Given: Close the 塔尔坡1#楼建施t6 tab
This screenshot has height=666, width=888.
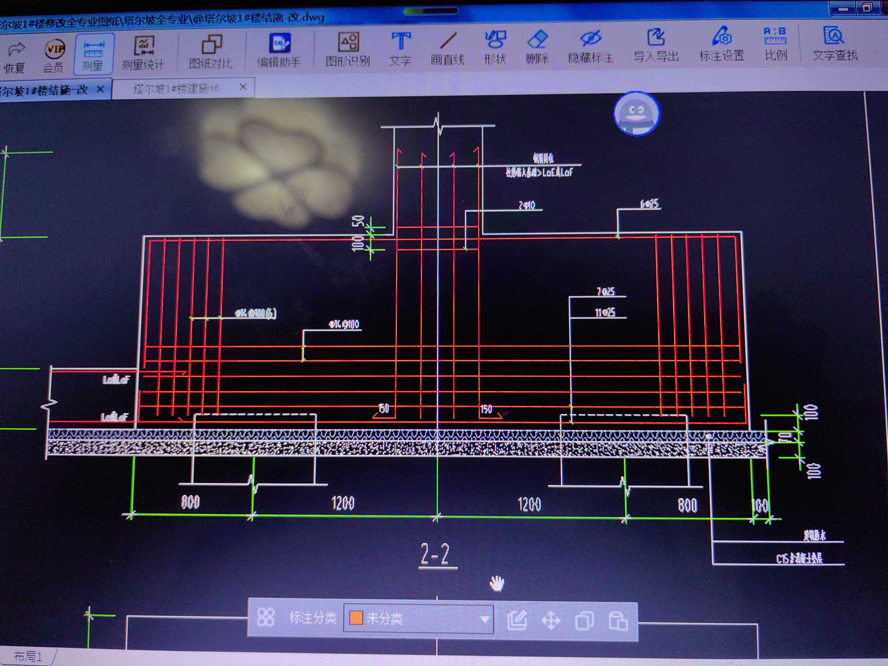Looking at the screenshot, I should point(243,87).
